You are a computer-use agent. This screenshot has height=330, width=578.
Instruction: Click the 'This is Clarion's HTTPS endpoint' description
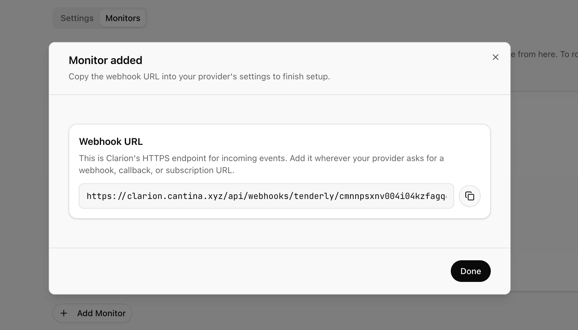[261, 158]
